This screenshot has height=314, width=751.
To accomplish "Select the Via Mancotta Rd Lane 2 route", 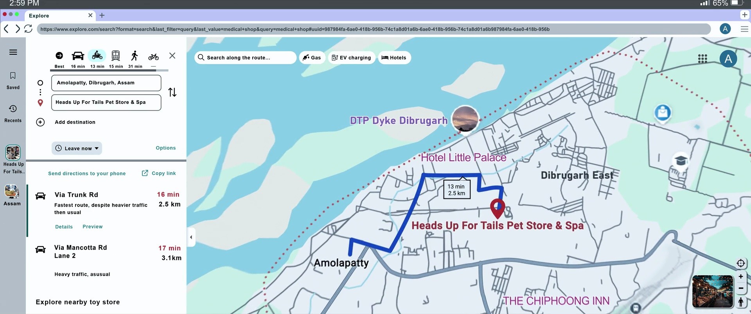I will [x=106, y=260].
